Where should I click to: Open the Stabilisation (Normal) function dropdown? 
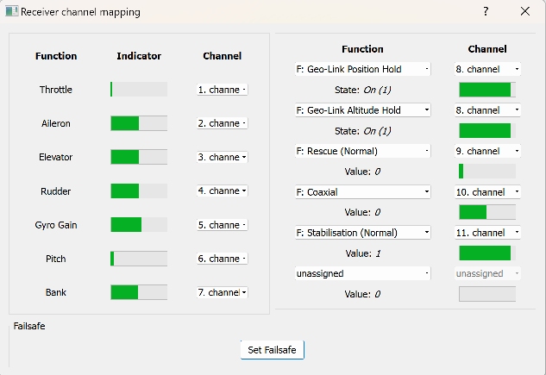click(x=361, y=233)
